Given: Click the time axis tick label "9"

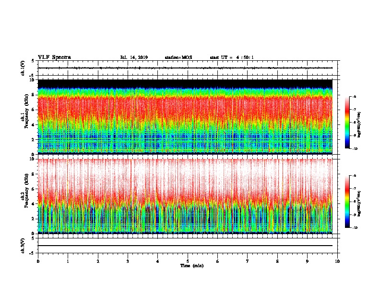Looking at the screenshot, I should [307, 261].
